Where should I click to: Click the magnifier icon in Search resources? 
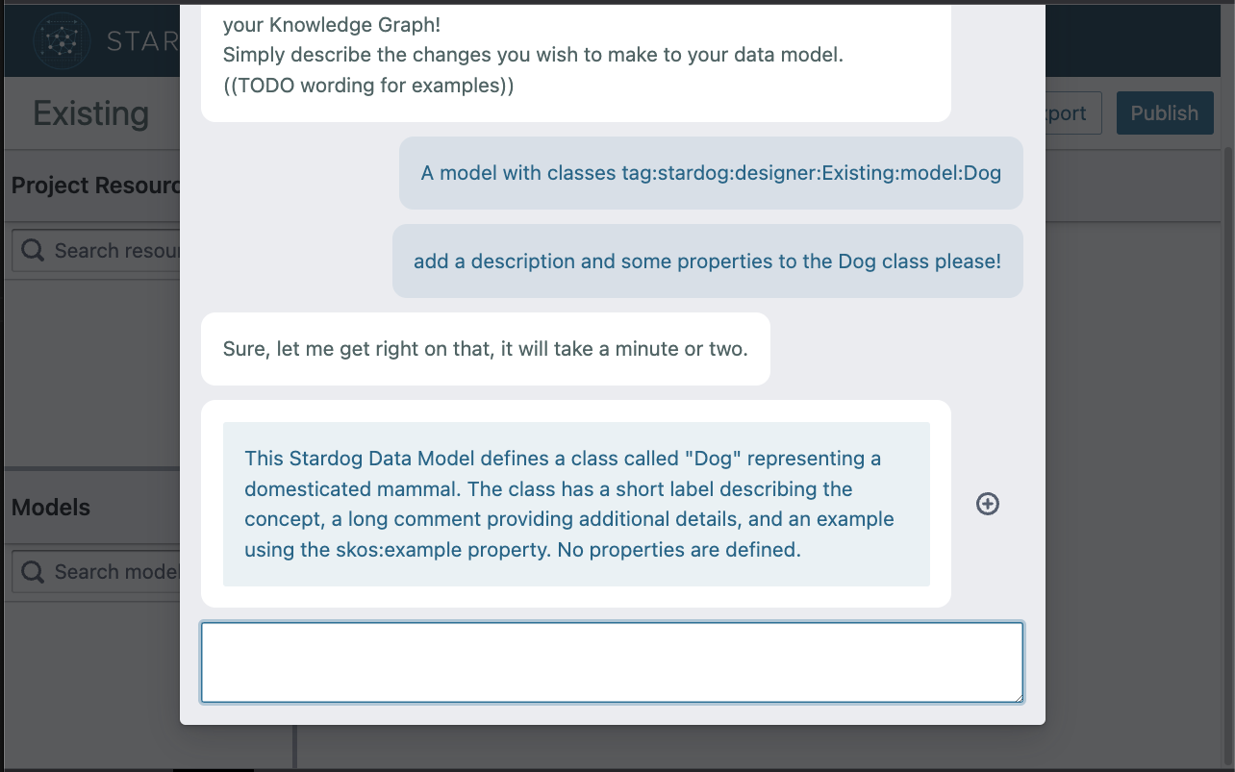(33, 251)
